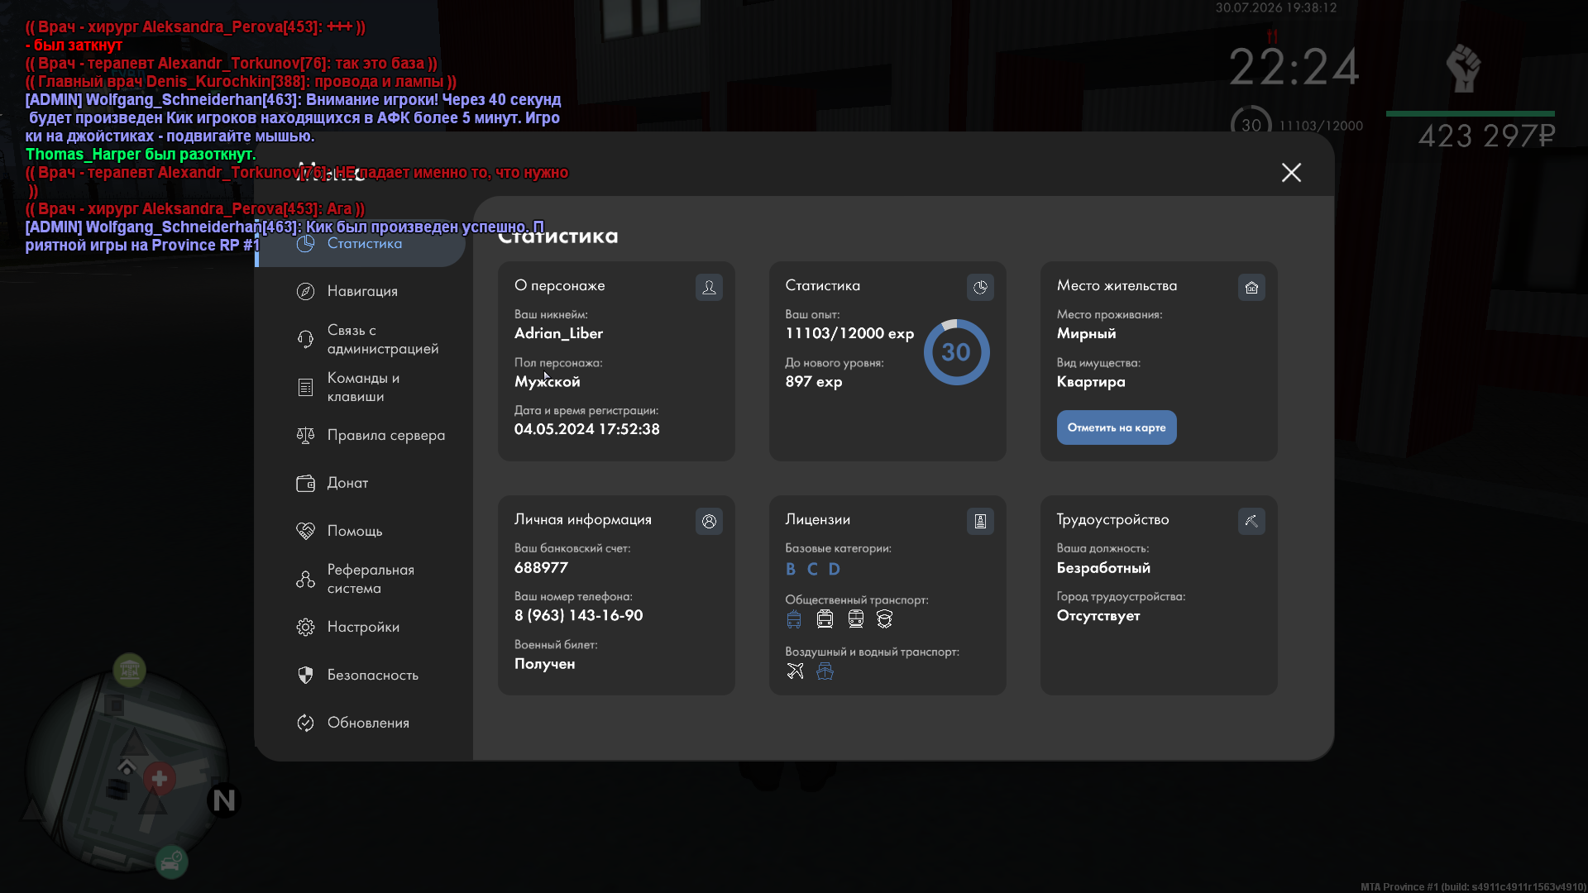Viewport: 1588px width, 893px height.
Task: Click the fourth public transport license icon
Action: tap(885, 618)
